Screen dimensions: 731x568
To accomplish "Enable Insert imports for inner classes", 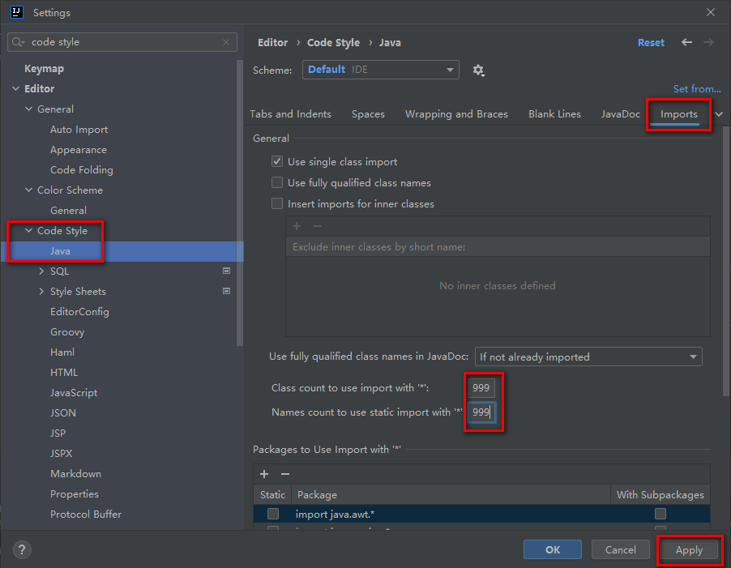I will 277,204.
